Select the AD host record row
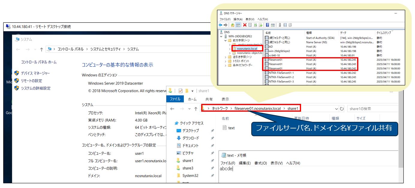 pyautogui.click(x=333, y=46)
